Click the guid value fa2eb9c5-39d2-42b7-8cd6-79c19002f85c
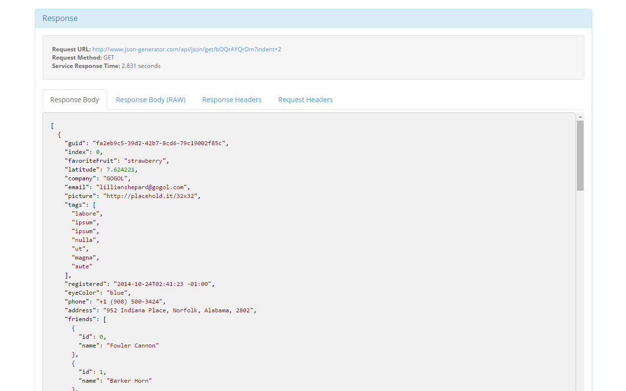 (x=159, y=143)
